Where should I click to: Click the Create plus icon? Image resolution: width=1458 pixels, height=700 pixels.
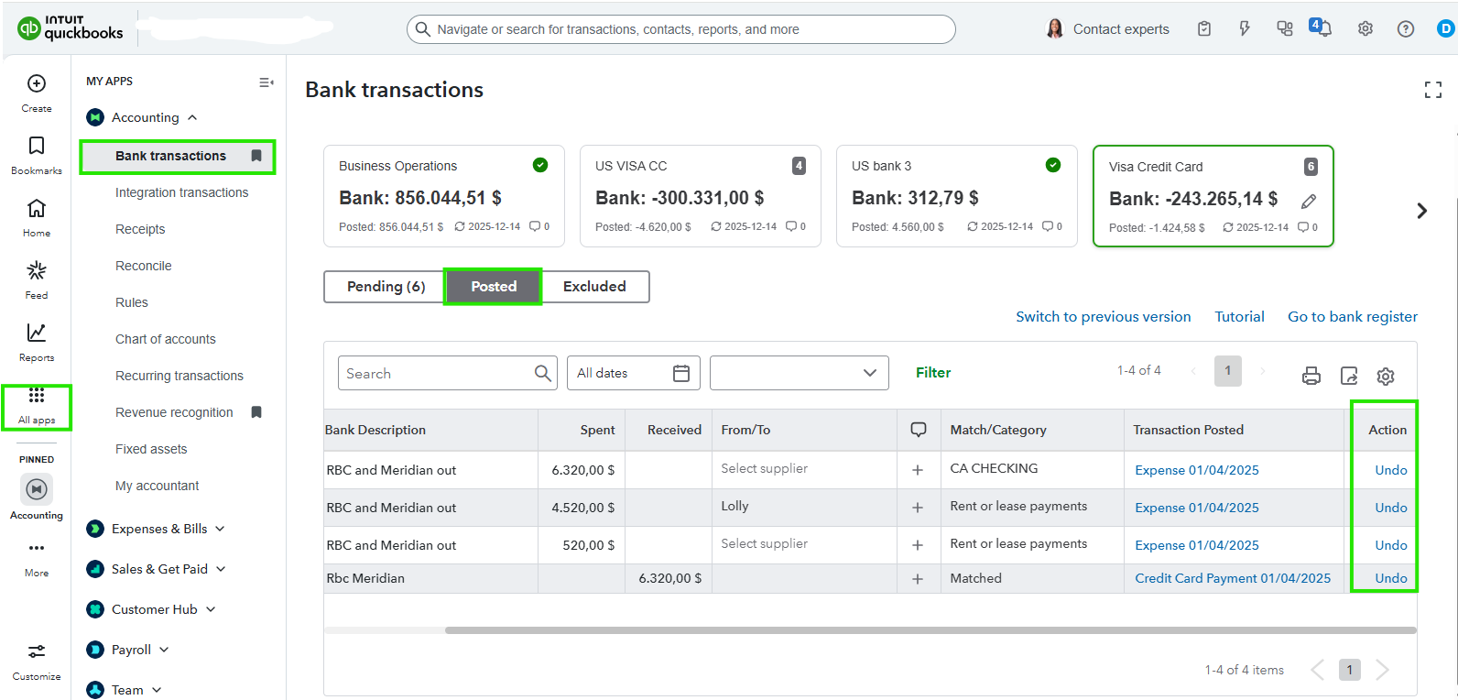pyautogui.click(x=37, y=84)
